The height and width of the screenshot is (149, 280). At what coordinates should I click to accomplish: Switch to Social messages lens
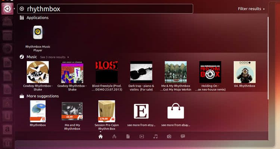pyautogui.click(x=183, y=137)
